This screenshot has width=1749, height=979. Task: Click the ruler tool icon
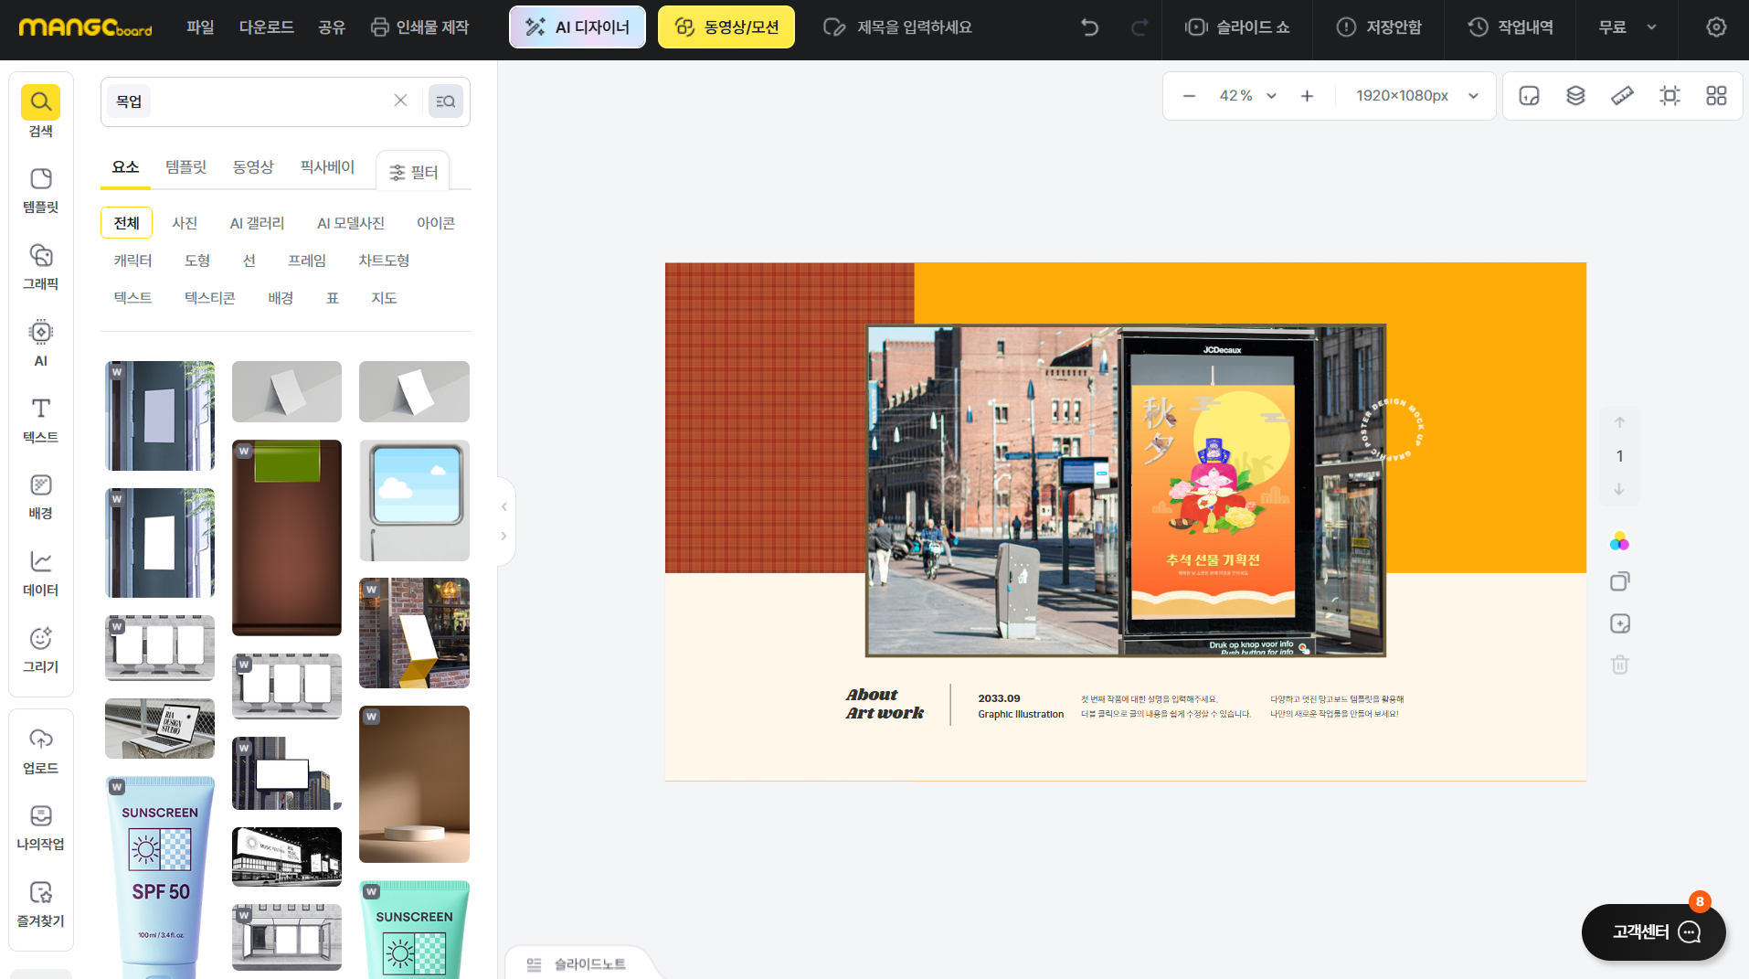(x=1622, y=96)
